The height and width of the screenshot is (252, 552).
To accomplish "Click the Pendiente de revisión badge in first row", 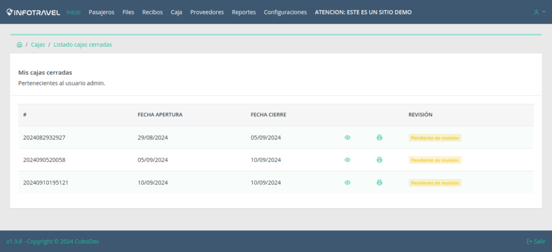I will click(x=434, y=138).
